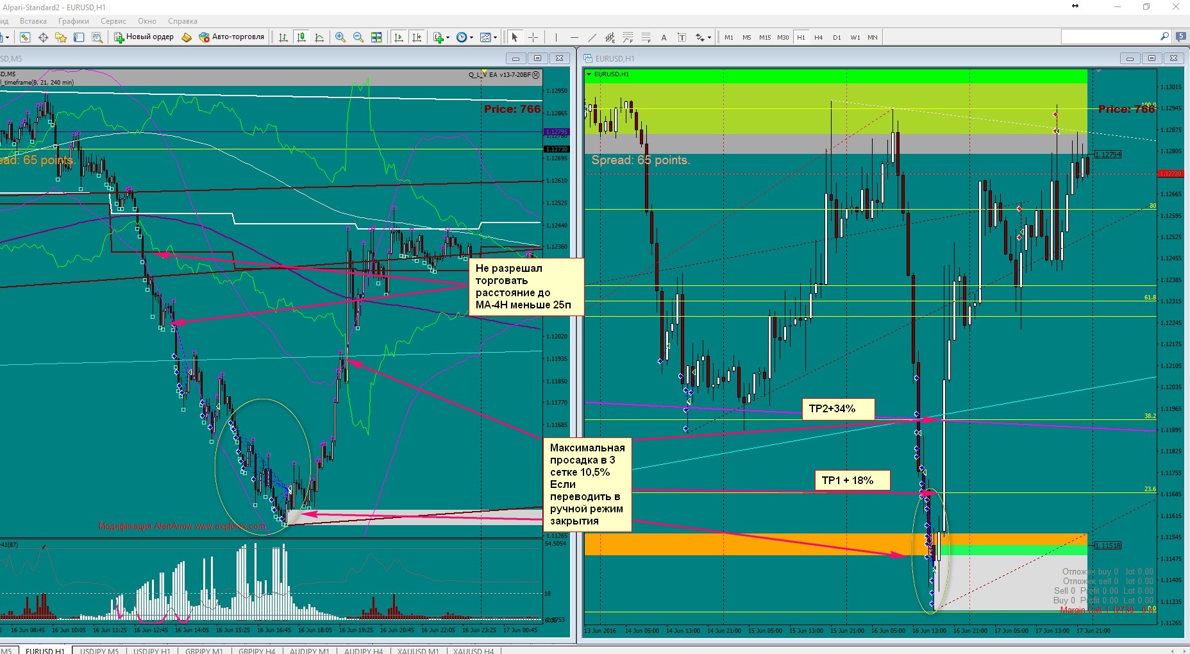Switch timeframe to H4
Image resolution: width=1190 pixels, height=654 pixels.
[819, 37]
